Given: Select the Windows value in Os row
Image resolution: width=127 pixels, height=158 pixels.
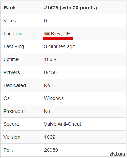Looking at the screenshot, I should 54,98.
